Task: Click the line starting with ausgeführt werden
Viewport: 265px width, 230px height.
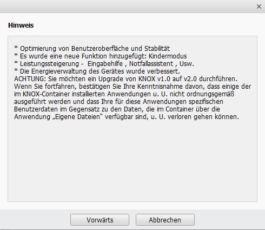Action: click(118, 102)
